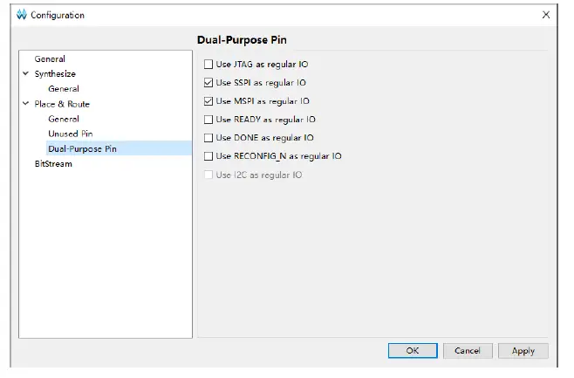Open Synthesize in the settings tree

54,74
